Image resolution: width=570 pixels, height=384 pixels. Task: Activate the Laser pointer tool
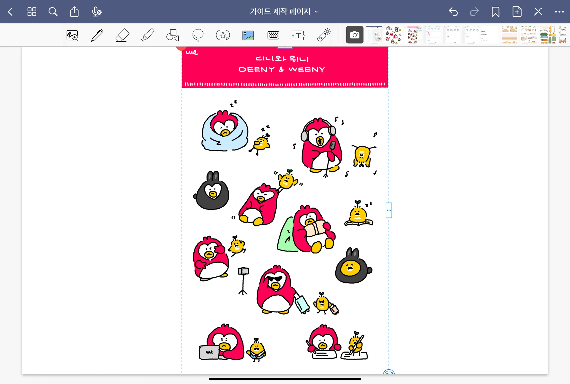coord(323,35)
